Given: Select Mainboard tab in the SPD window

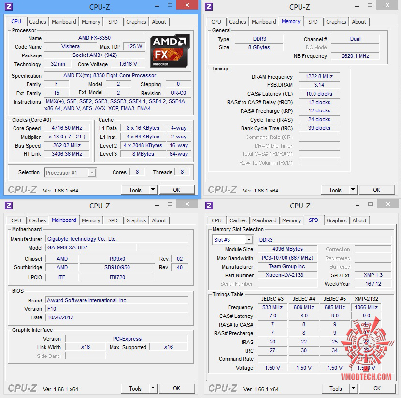Looking at the screenshot, I should (264, 220).
